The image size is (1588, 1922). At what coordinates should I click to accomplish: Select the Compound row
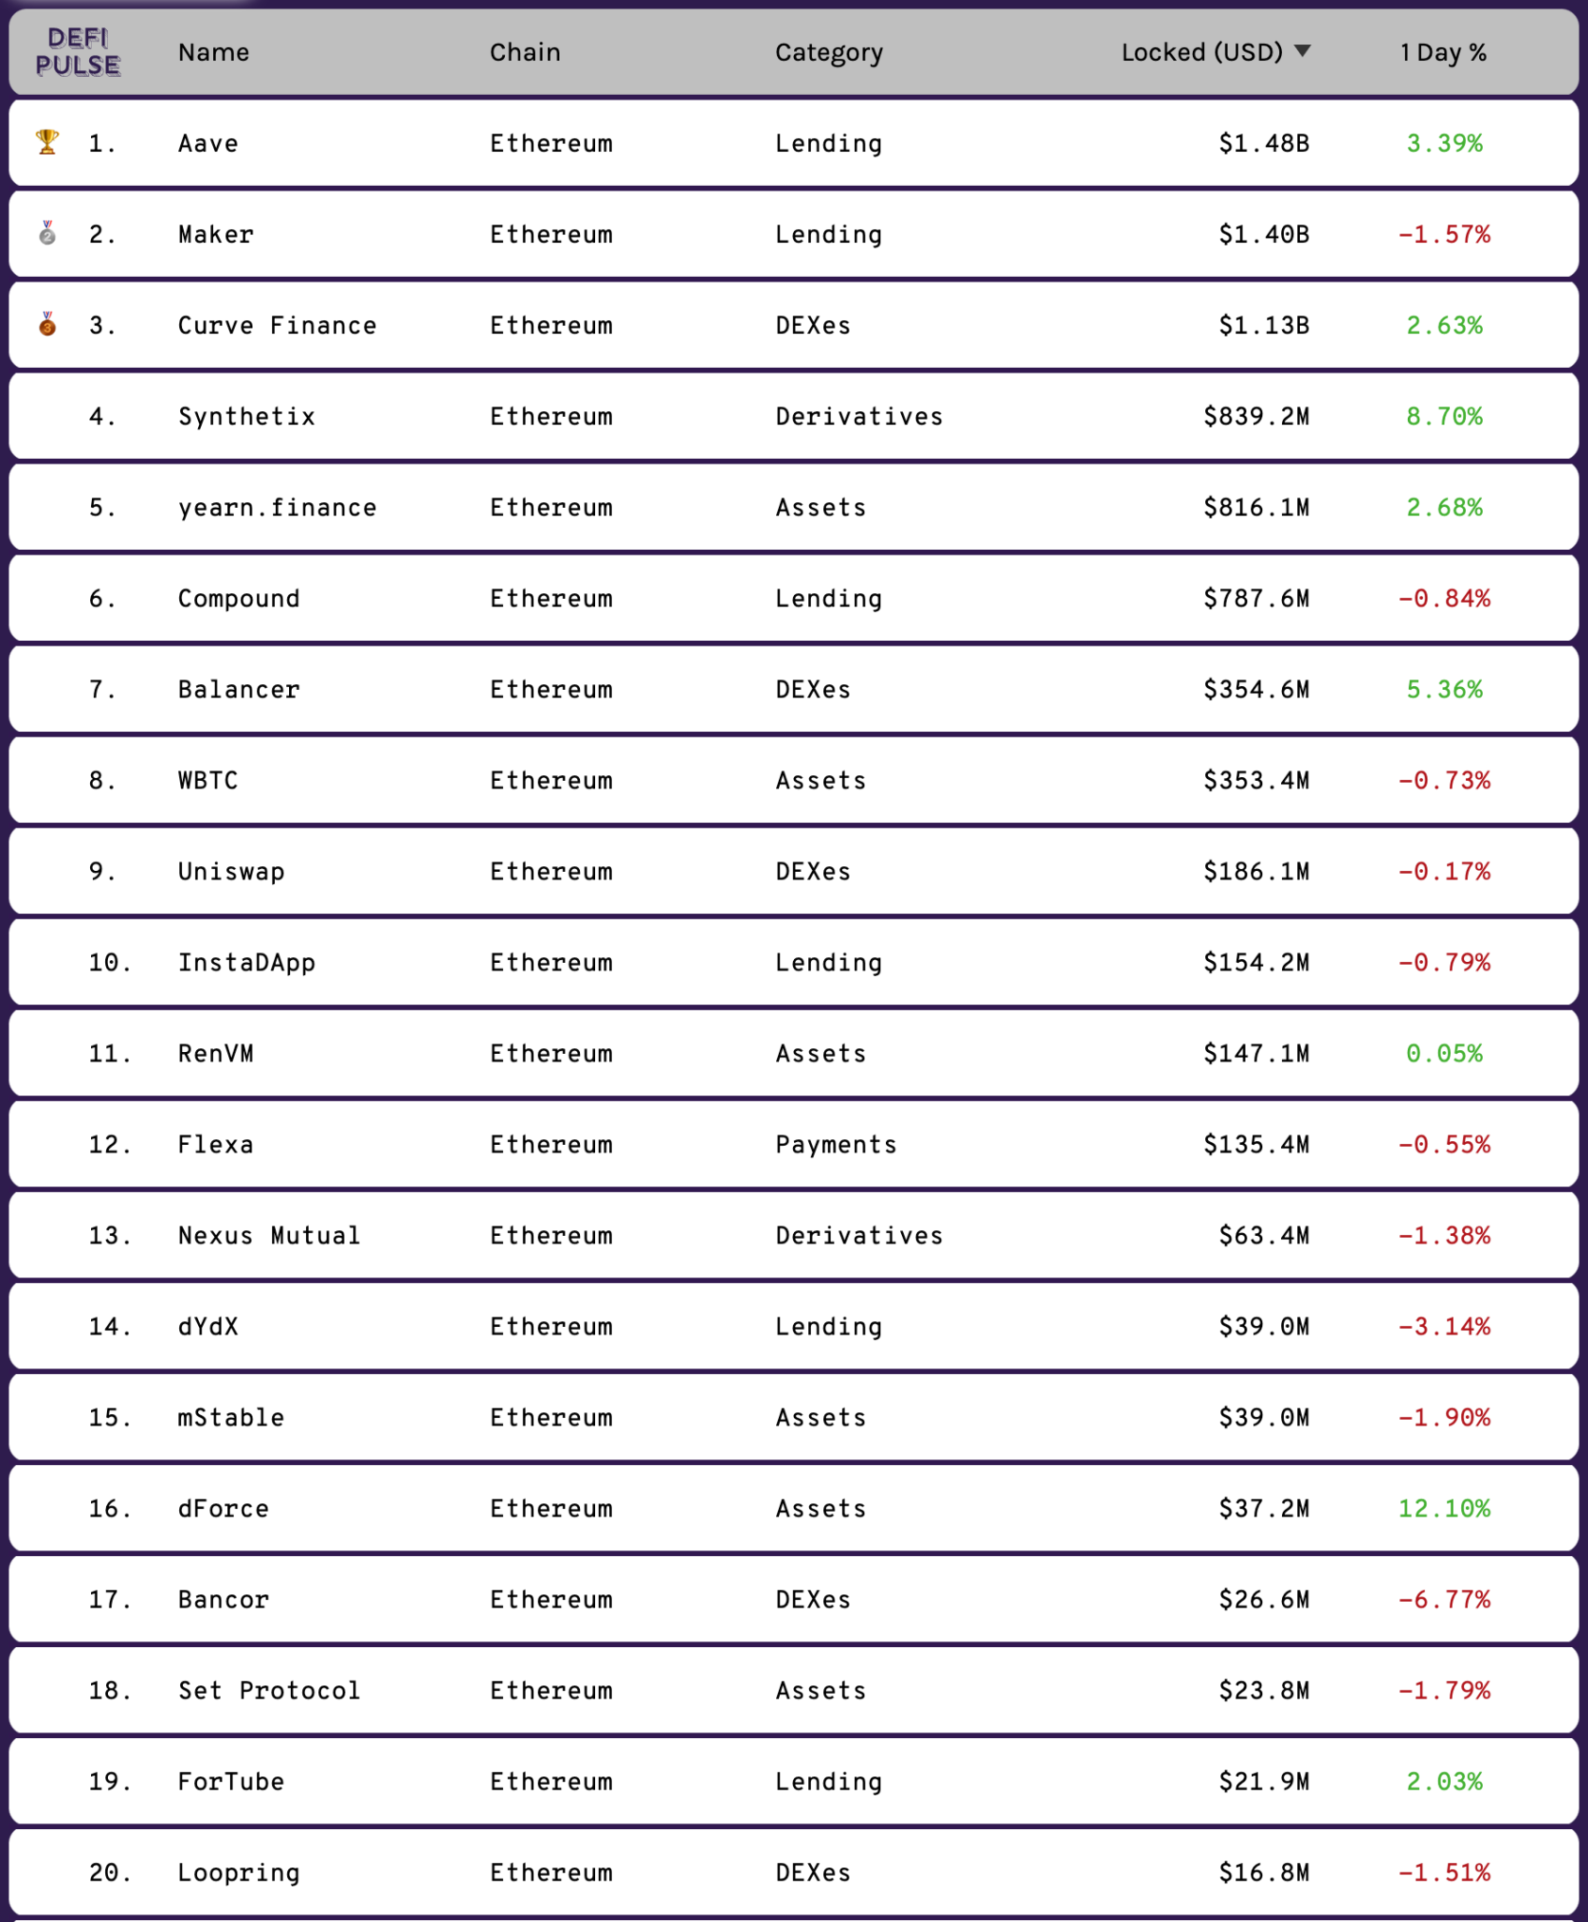click(x=794, y=598)
